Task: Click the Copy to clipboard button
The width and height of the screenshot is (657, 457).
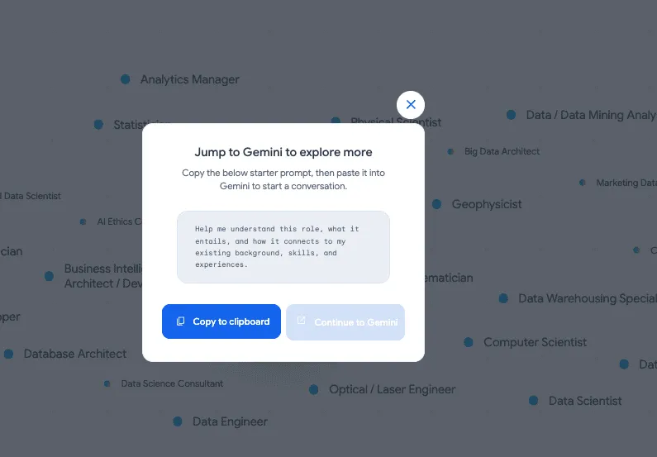Action: point(221,321)
